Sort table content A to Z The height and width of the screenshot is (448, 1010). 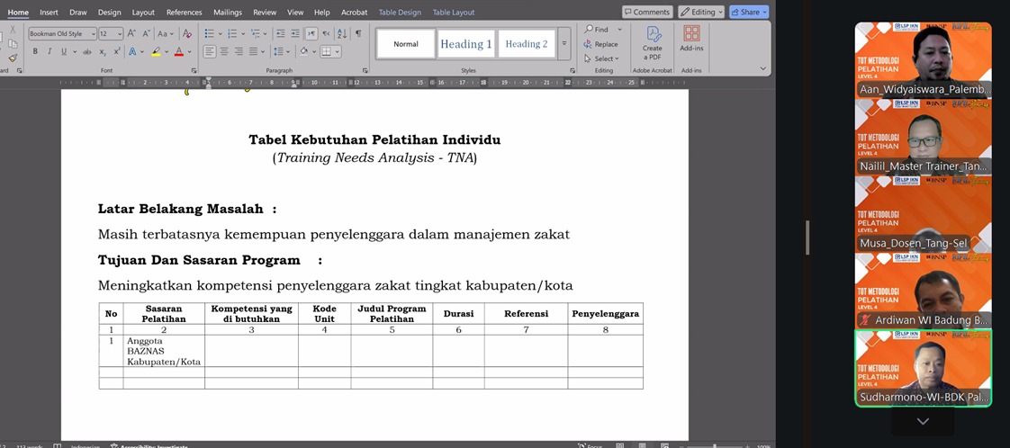341,33
